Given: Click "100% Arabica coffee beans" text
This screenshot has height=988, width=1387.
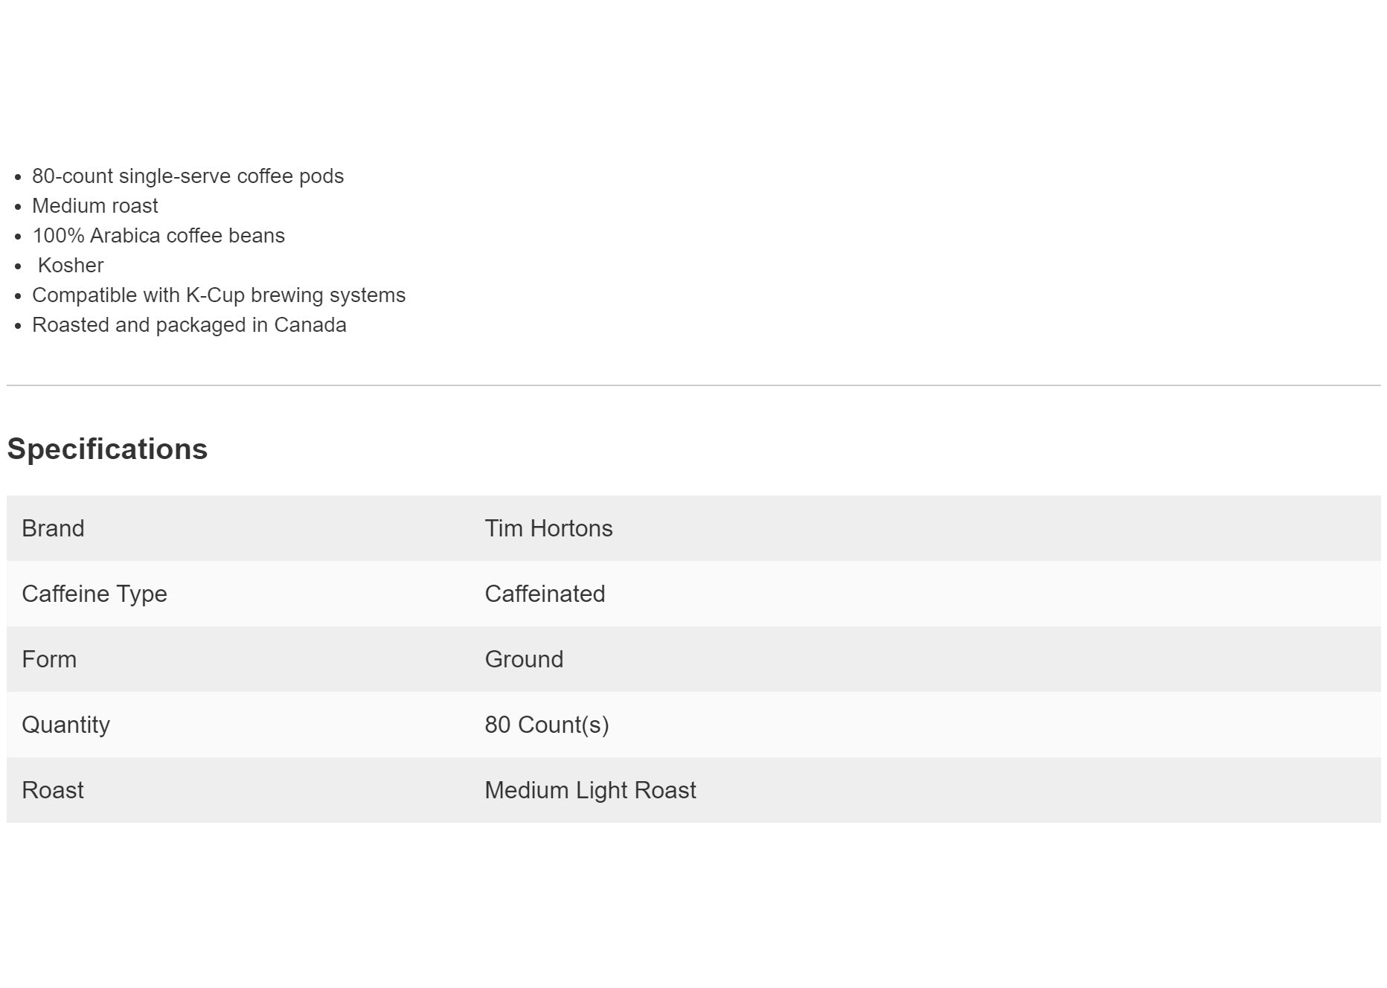Looking at the screenshot, I should tap(158, 236).
